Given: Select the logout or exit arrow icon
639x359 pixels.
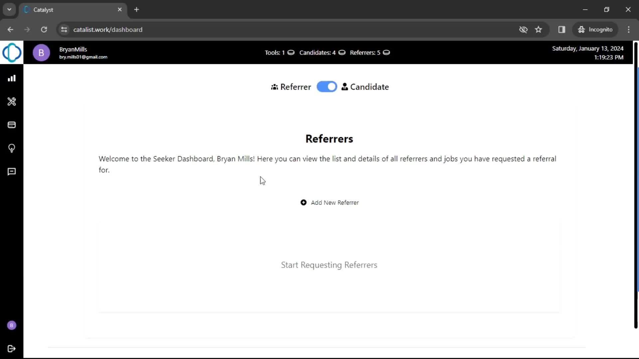Looking at the screenshot, I should pos(12,348).
